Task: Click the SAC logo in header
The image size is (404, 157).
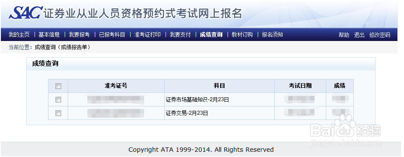Action: [x=25, y=13]
